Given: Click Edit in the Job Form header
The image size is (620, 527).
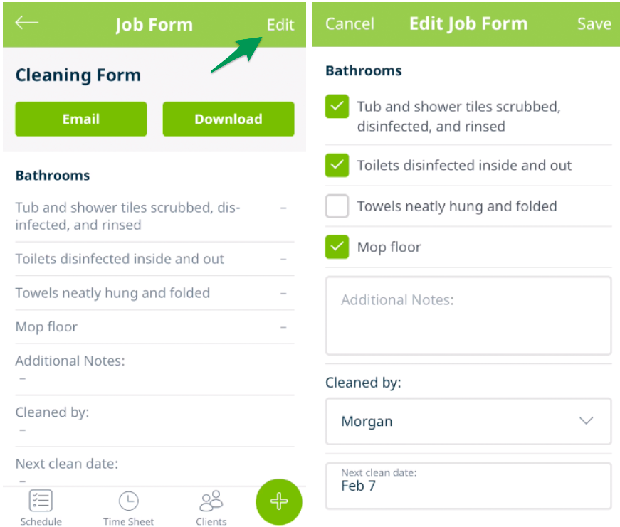Looking at the screenshot, I should [x=280, y=25].
